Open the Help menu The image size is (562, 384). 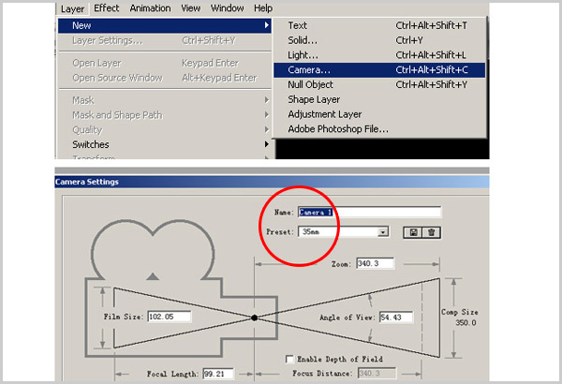coord(263,8)
